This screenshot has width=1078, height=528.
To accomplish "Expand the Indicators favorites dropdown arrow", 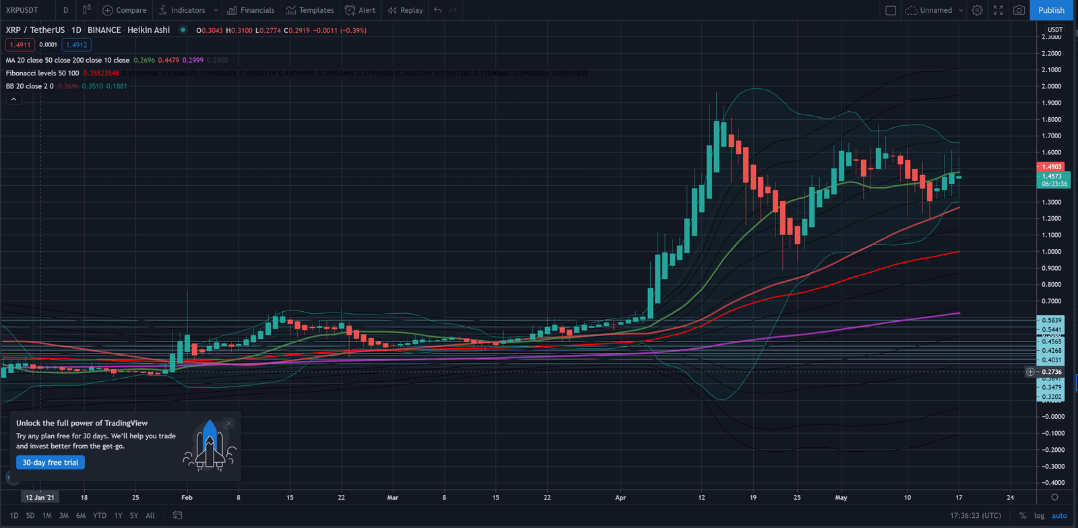I will (x=216, y=10).
